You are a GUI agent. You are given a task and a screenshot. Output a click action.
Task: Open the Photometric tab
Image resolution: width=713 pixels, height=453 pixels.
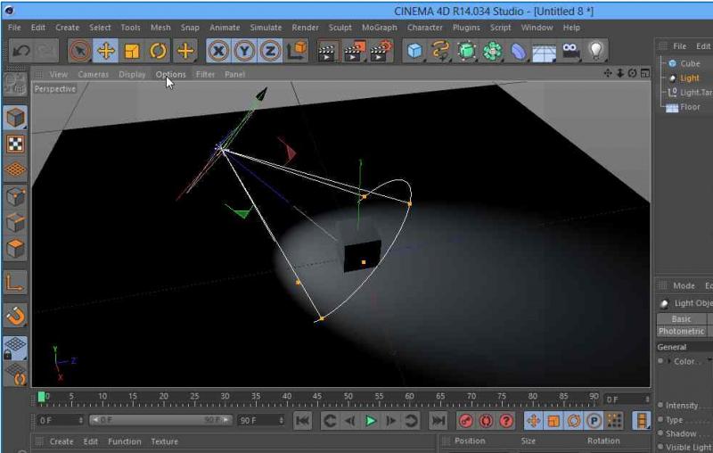[x=681, y=331]
